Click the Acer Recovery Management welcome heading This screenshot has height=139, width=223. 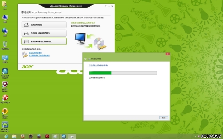42,13
